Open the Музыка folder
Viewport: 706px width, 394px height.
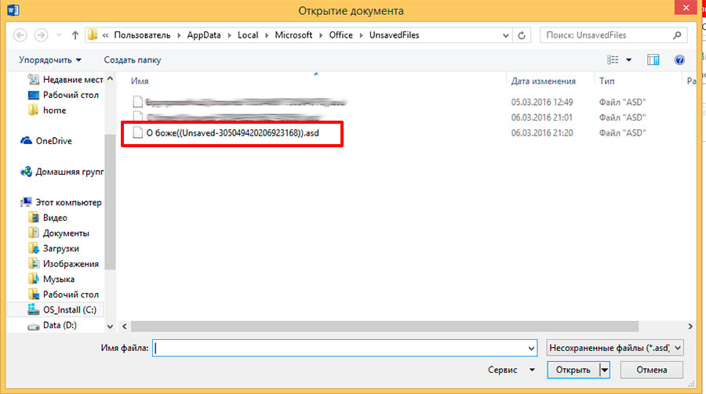pos(51,279)
